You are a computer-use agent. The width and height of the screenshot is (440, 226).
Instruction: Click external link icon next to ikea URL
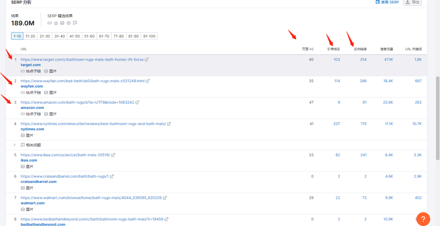pos(113,155)
